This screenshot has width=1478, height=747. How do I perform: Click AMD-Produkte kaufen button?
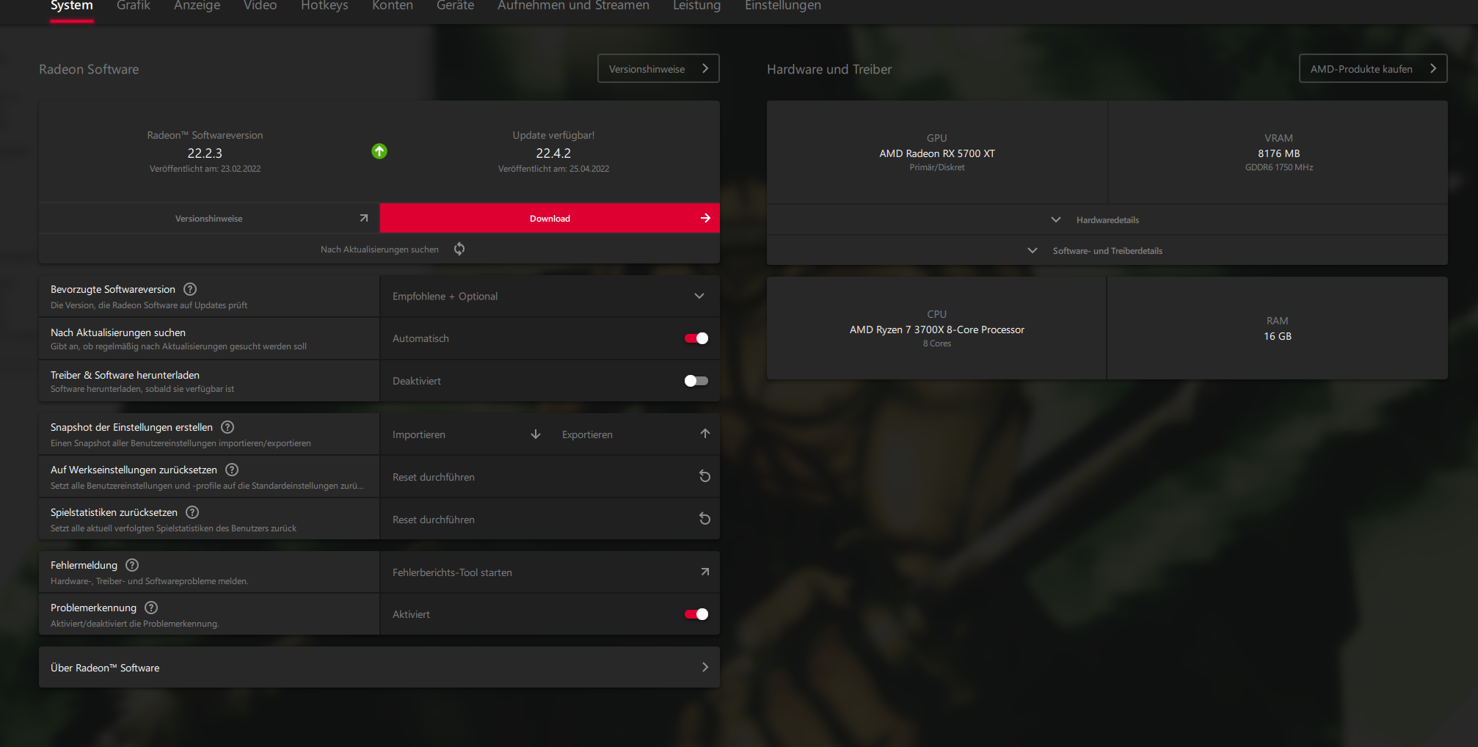click(x=1373, y=68)
